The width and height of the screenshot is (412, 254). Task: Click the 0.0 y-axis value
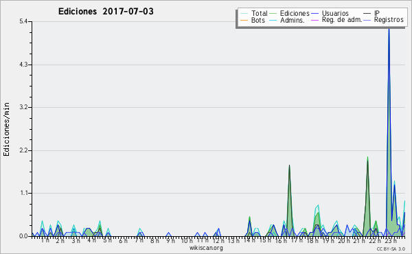pyautogui.click(x=23, y=236)
